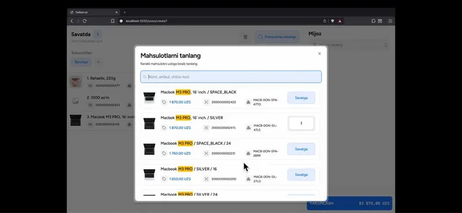Click the browser forward arrow

point(78,21)
